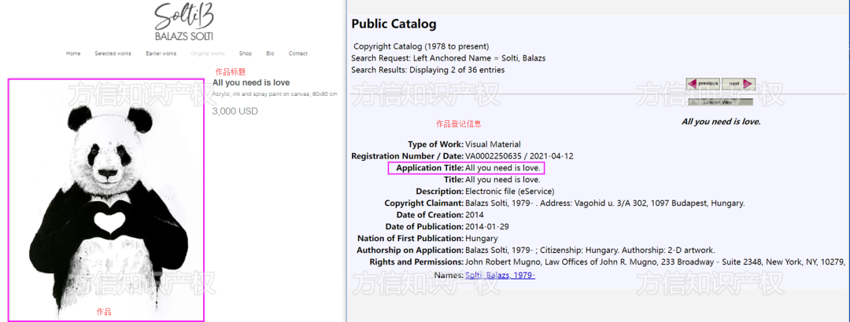Screen dimensions: 850x322
Task: Click the Description value Electronic file (eService)
Action: pos(509,191)
